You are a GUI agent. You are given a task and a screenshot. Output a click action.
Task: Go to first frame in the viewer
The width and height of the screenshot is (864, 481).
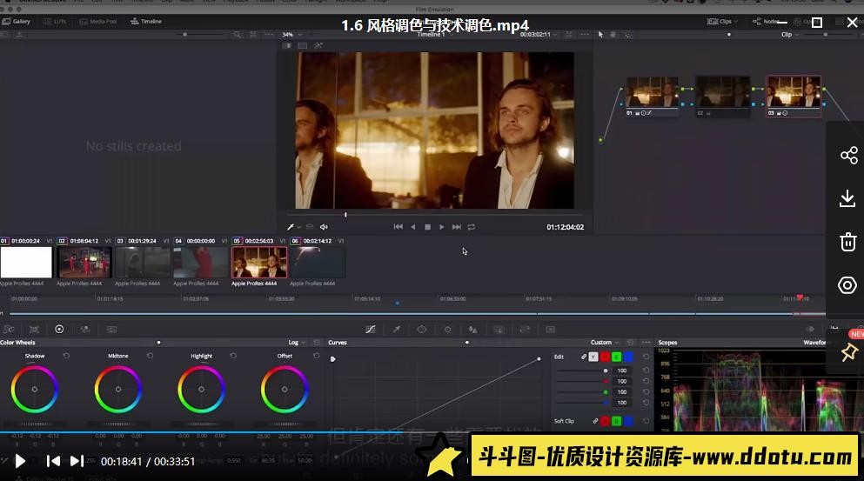[398, 227]
